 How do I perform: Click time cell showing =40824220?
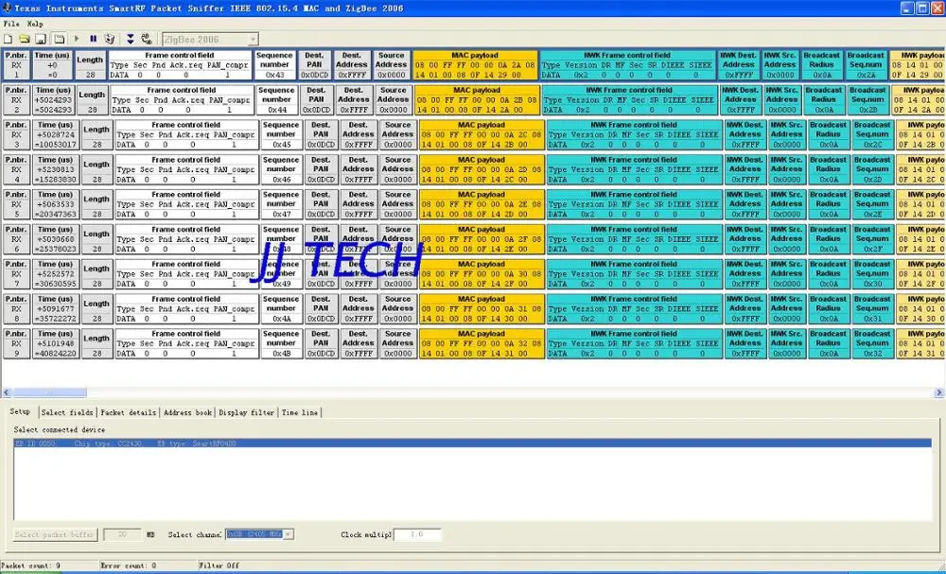[55, 343]
